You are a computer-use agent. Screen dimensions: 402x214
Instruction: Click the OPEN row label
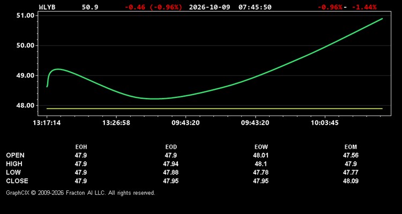pyautogui.click(x=16, y=155)
